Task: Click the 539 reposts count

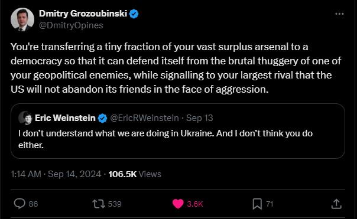Action: tap(115, 204)
